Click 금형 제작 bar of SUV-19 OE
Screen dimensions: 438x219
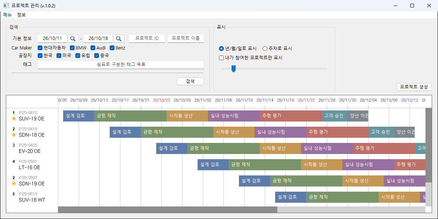tap(130, 116)
